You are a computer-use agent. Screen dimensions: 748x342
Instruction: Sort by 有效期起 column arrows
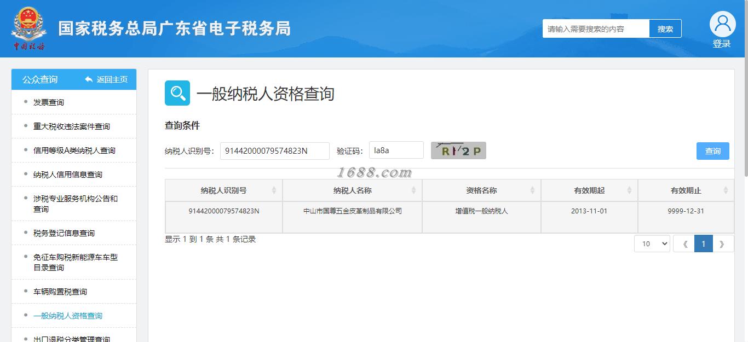[x=629, y=190]
